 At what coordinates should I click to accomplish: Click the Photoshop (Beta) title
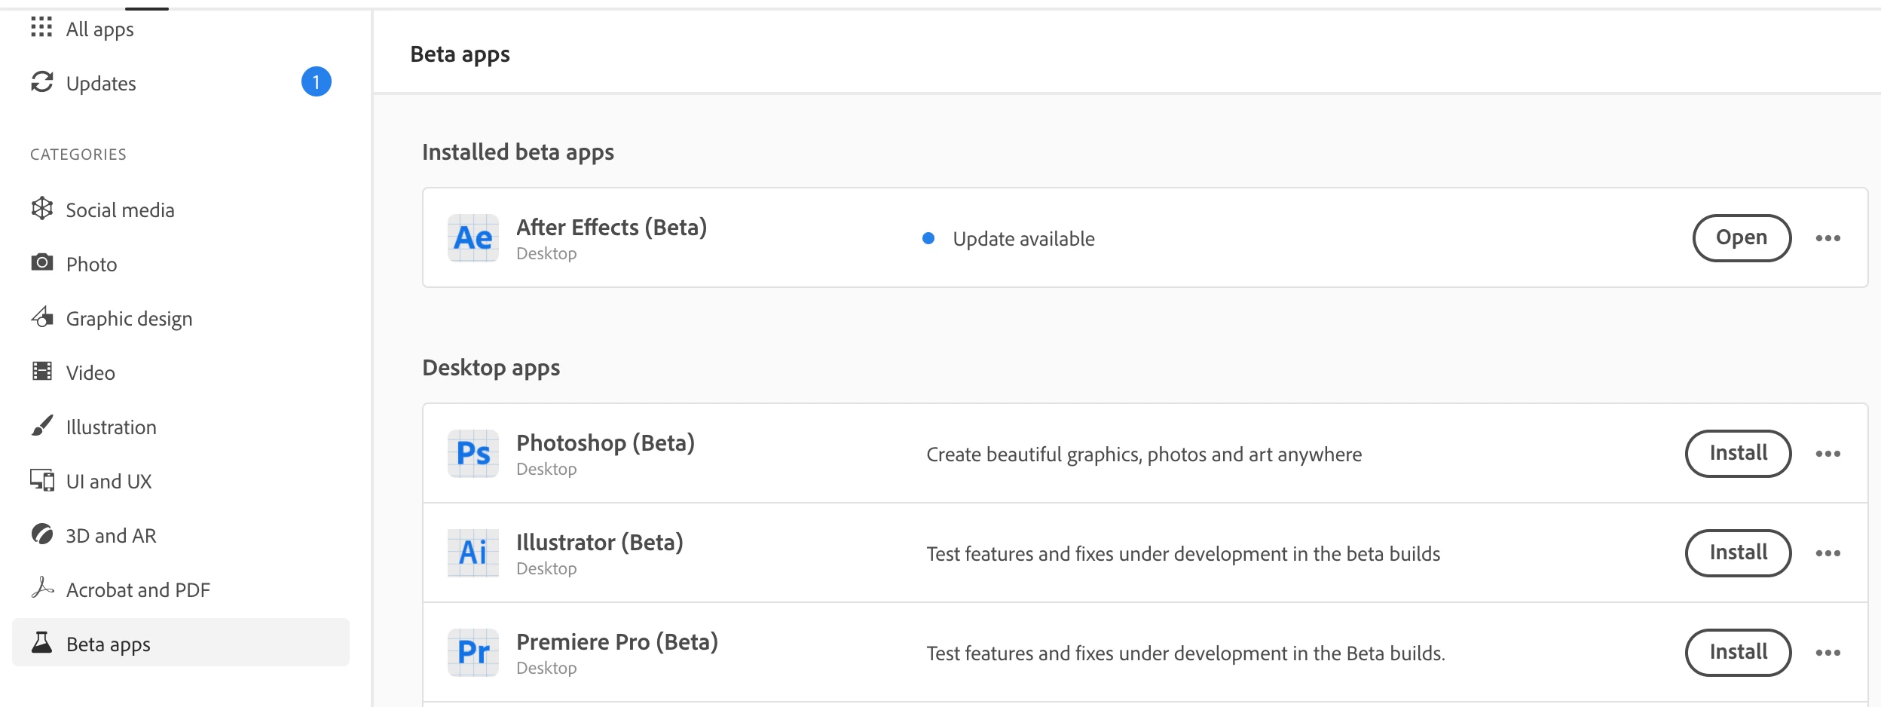(x=606, y=442)
